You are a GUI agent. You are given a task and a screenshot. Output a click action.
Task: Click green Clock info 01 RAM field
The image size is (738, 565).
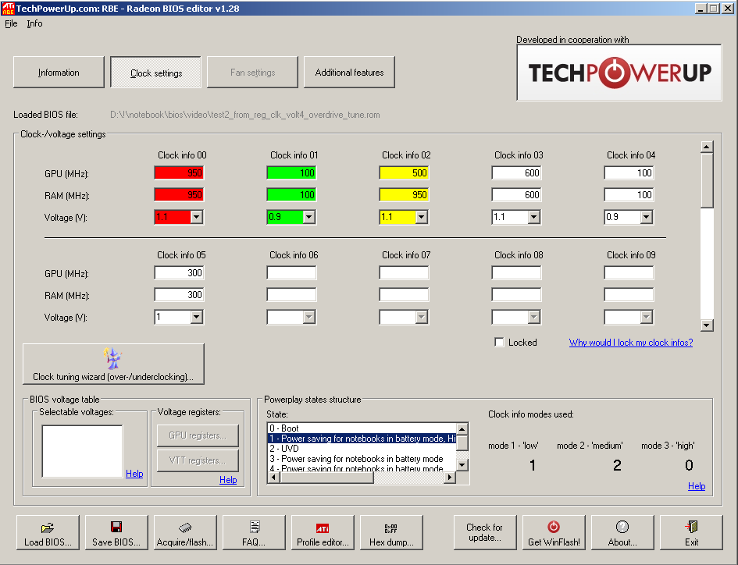pyautogui.click(x=291, y=195)
